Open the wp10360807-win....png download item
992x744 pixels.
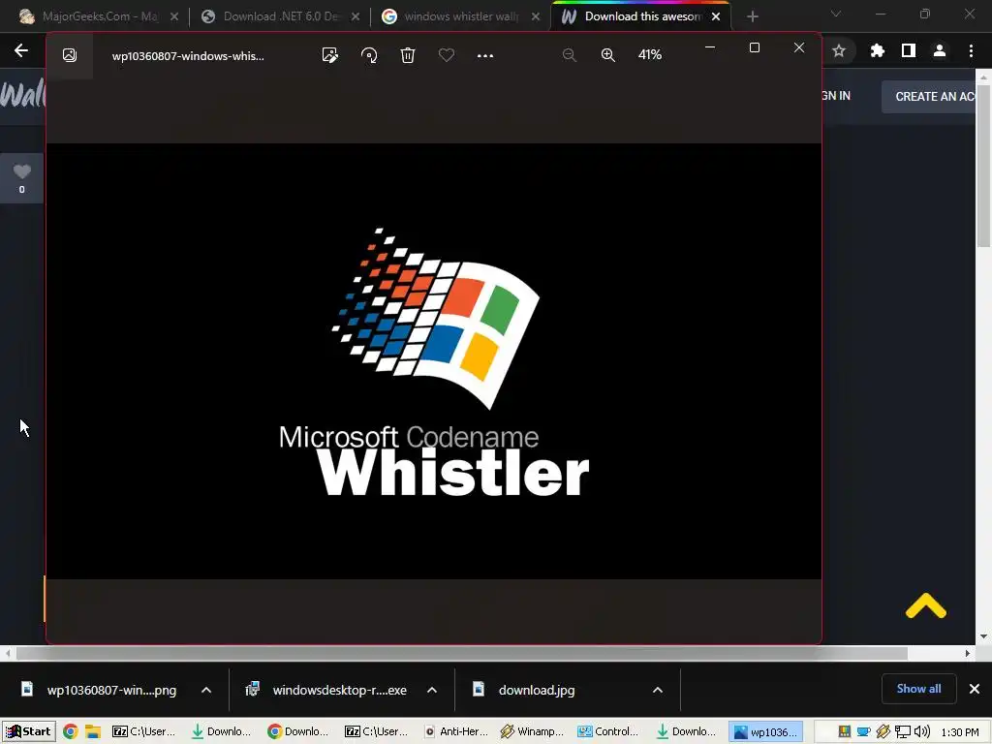(x=100, y=690)
